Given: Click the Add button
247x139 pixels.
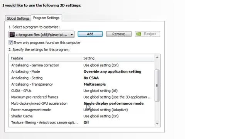Looking at the screenshot, I should 90,34.
